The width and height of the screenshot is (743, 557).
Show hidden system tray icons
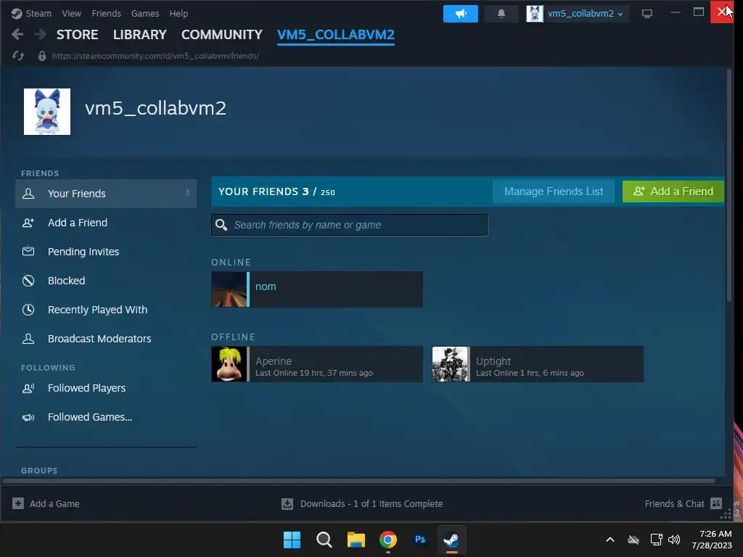609,540
